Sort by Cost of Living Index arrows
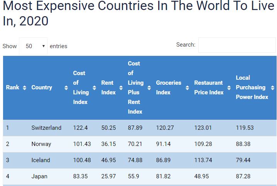The height and width of the screenshot is (186, 277). [x=94, y=88]
